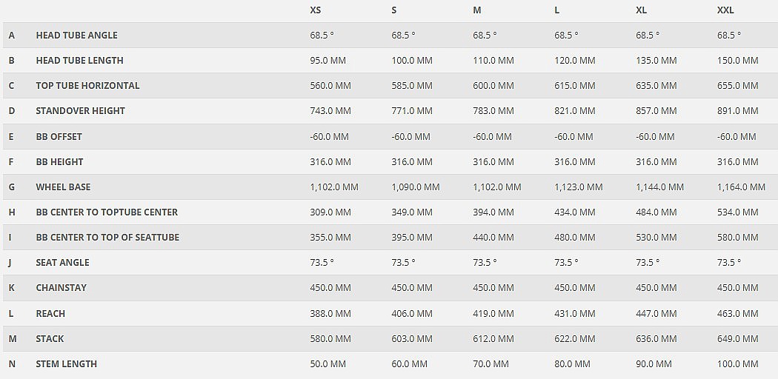Select the 60.0 MM stem length value

(409, 364)
